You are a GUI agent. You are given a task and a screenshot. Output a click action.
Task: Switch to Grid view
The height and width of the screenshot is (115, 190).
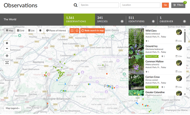[x=21, y=31]
